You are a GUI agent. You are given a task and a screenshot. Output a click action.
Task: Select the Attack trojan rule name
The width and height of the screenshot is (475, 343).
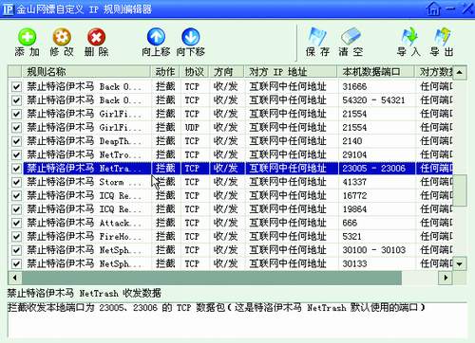84,223
